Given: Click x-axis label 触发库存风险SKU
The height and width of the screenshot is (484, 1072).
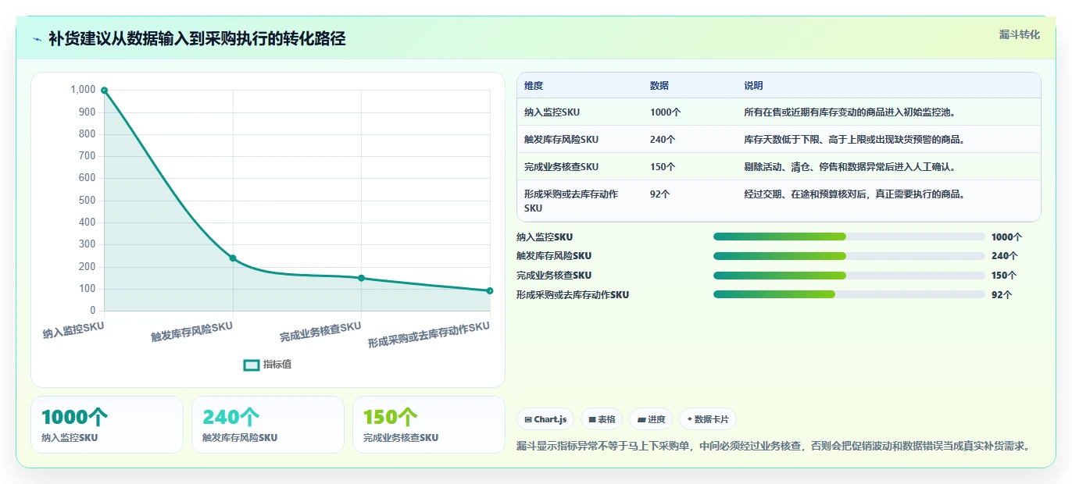Looking at the screenshot, I should [192, 331].
